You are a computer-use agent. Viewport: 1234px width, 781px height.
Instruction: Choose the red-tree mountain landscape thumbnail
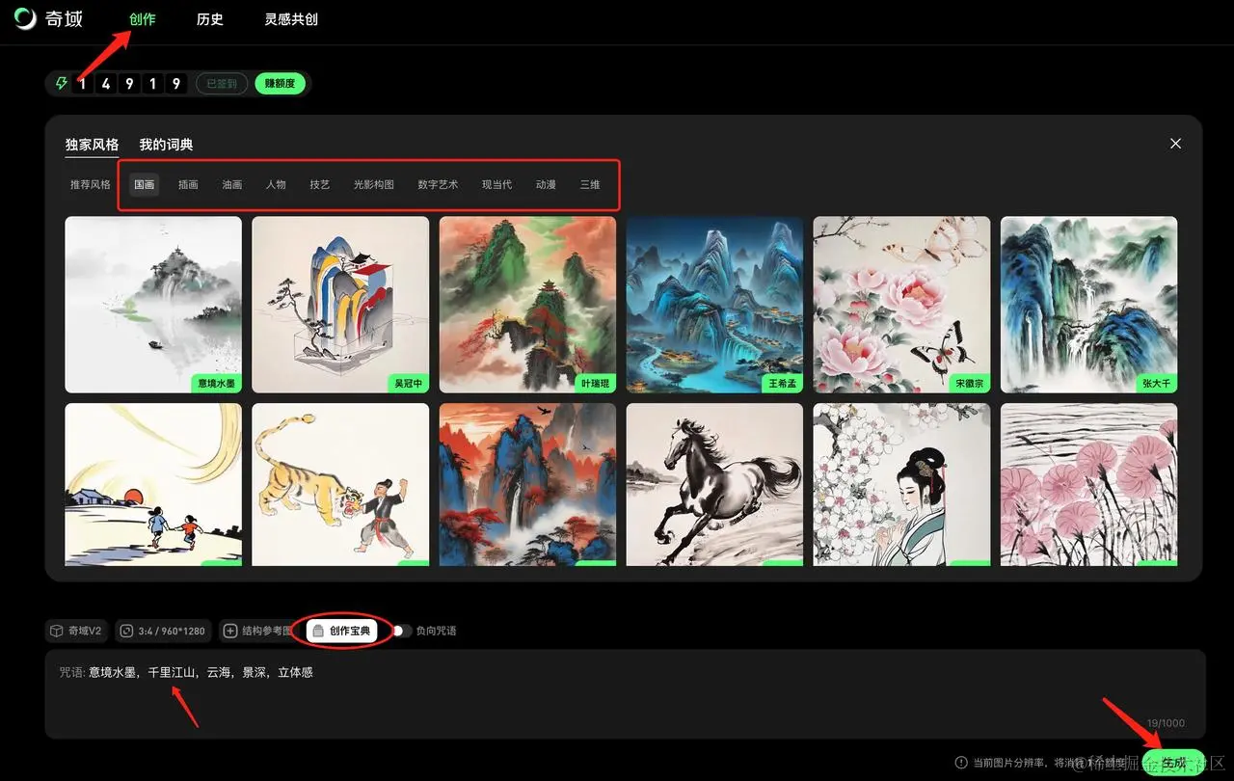click(x=527, y=484)
